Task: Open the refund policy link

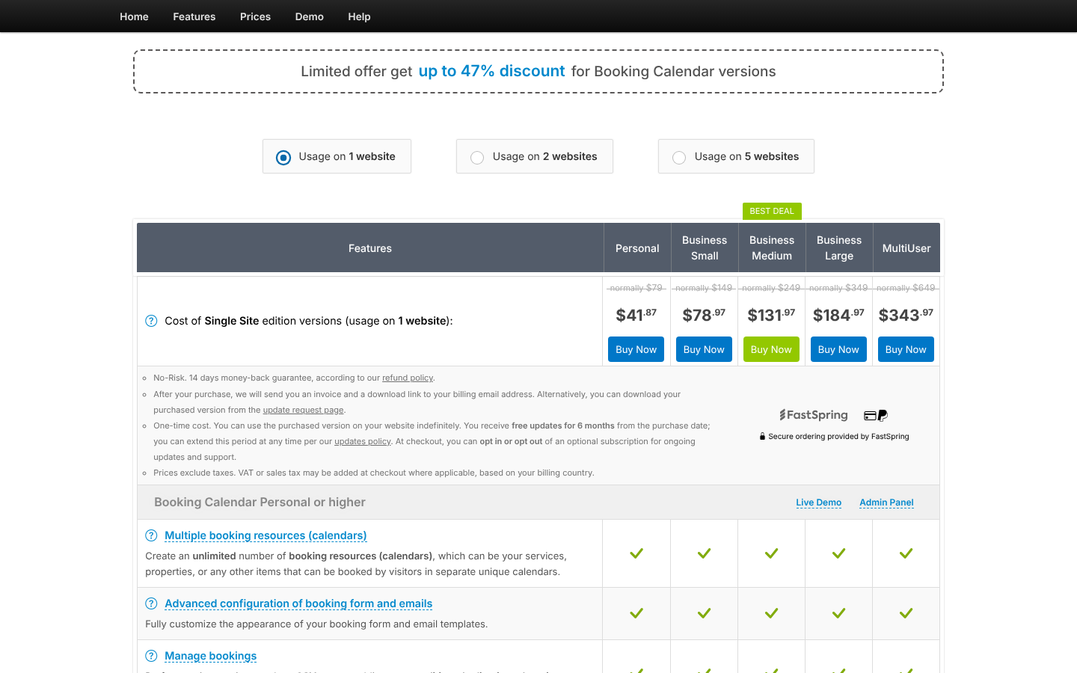Action: (408, 378)
